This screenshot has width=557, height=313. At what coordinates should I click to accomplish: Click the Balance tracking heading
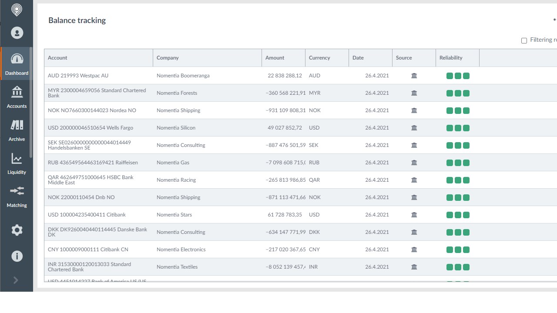pos(77,20)
